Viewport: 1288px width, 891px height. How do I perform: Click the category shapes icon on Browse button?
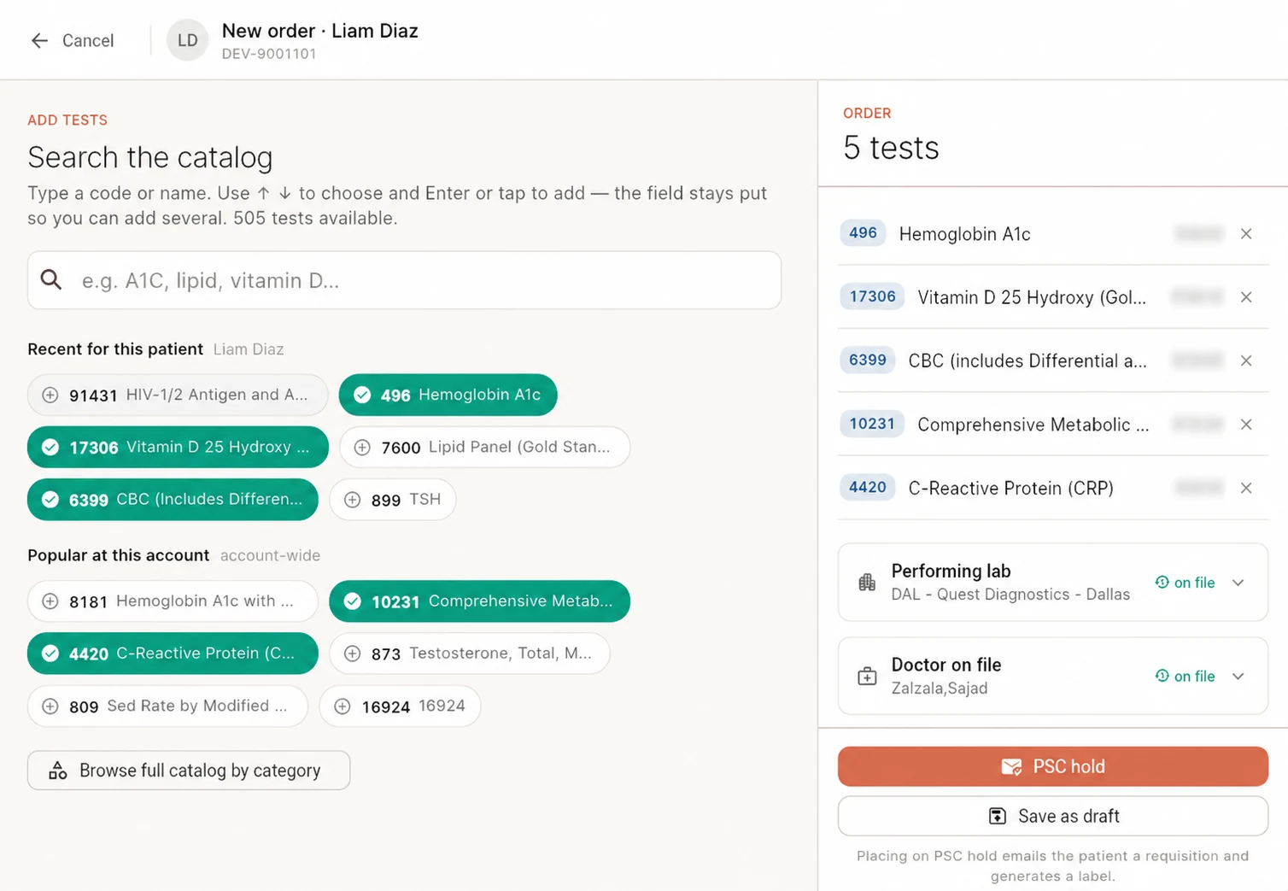(x=57, y=771)
